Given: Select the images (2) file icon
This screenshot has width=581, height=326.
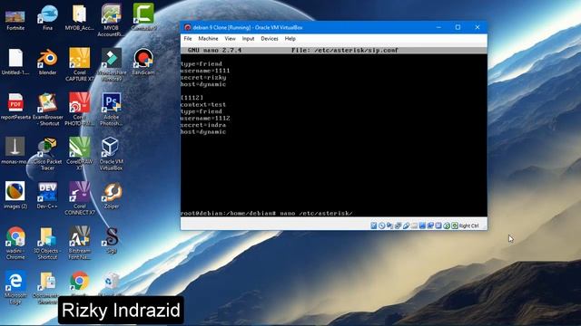Looking at the screenshot, I should [x=15, y=196].
